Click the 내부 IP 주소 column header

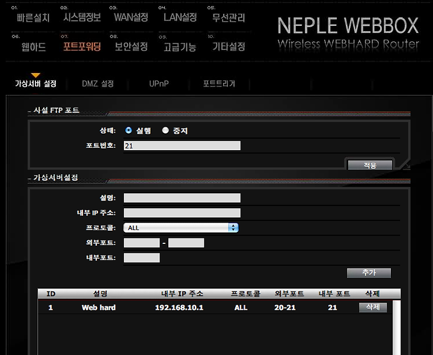coord(182,294)
